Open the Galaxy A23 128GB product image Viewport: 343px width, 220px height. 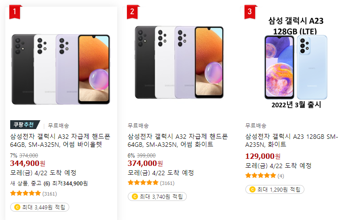coord(296,63)
